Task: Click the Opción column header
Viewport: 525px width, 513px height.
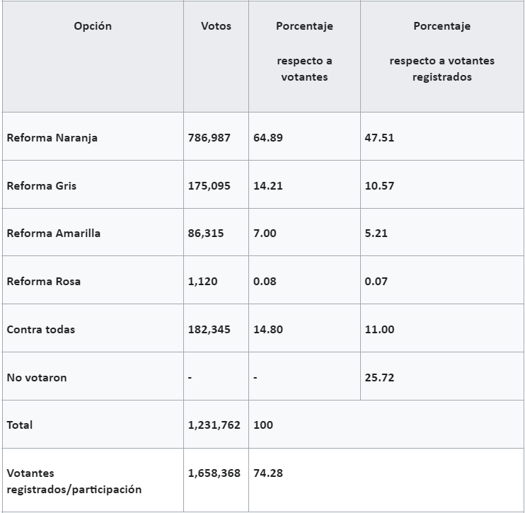Action: (93, 26)
